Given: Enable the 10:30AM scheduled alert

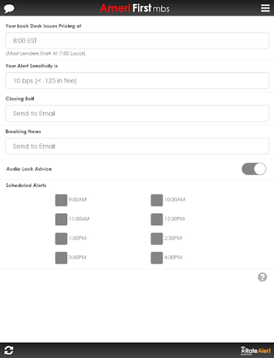Looking at the screenshot, I should point(157,200).
